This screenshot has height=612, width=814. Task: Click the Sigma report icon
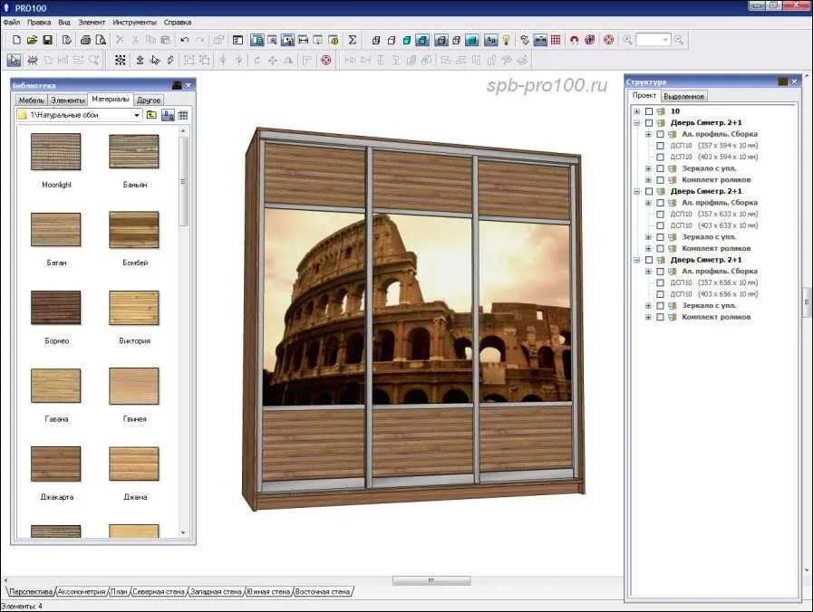coord(352,40)
